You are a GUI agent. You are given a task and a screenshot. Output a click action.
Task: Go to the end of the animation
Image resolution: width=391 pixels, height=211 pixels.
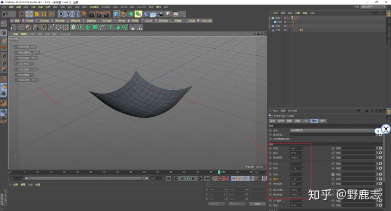pos(207,179)
